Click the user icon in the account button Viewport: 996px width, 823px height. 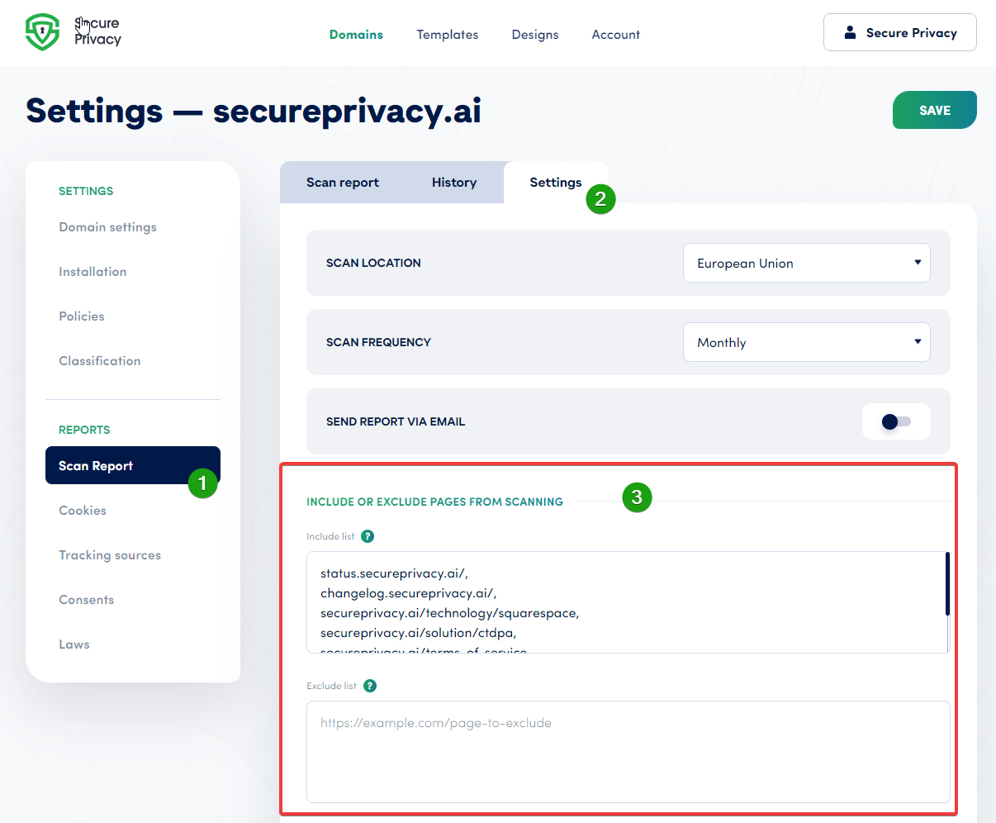(x=850, y=33)
